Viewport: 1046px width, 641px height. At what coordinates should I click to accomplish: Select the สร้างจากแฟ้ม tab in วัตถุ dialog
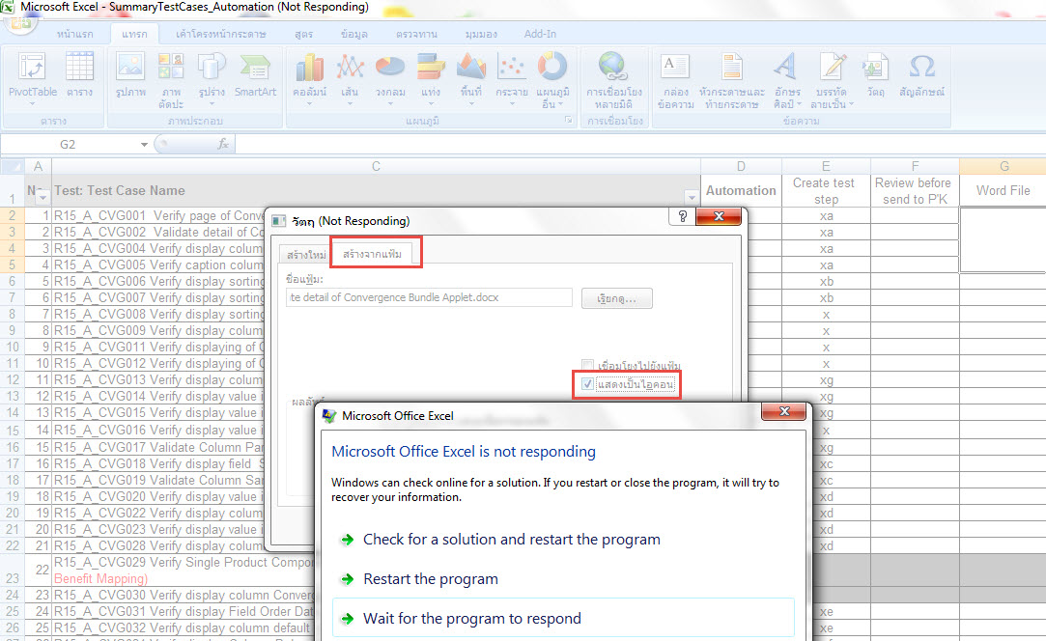tap(372, 254)
